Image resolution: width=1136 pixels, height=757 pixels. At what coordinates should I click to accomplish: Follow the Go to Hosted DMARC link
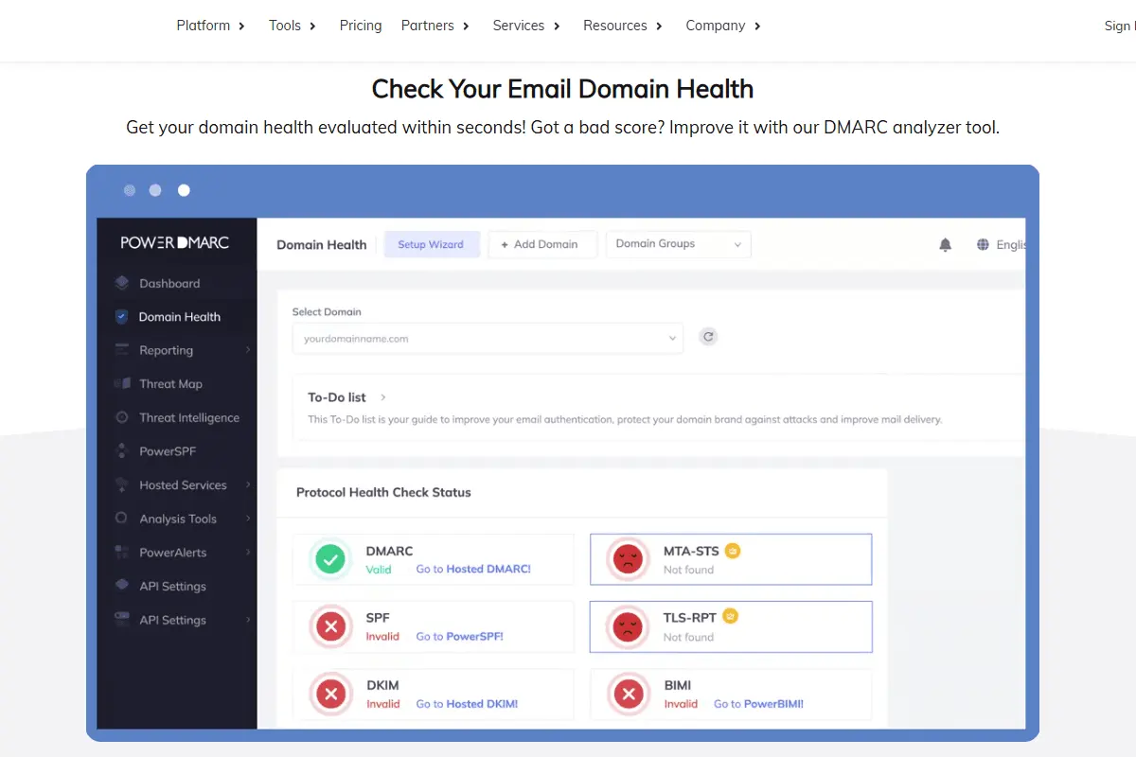473,570
